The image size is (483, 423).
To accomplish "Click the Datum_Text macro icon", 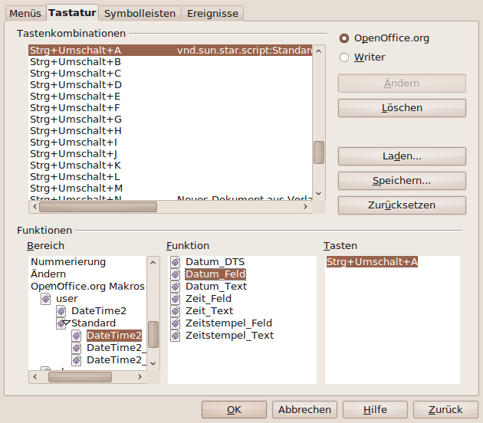I will pos(176,287).
